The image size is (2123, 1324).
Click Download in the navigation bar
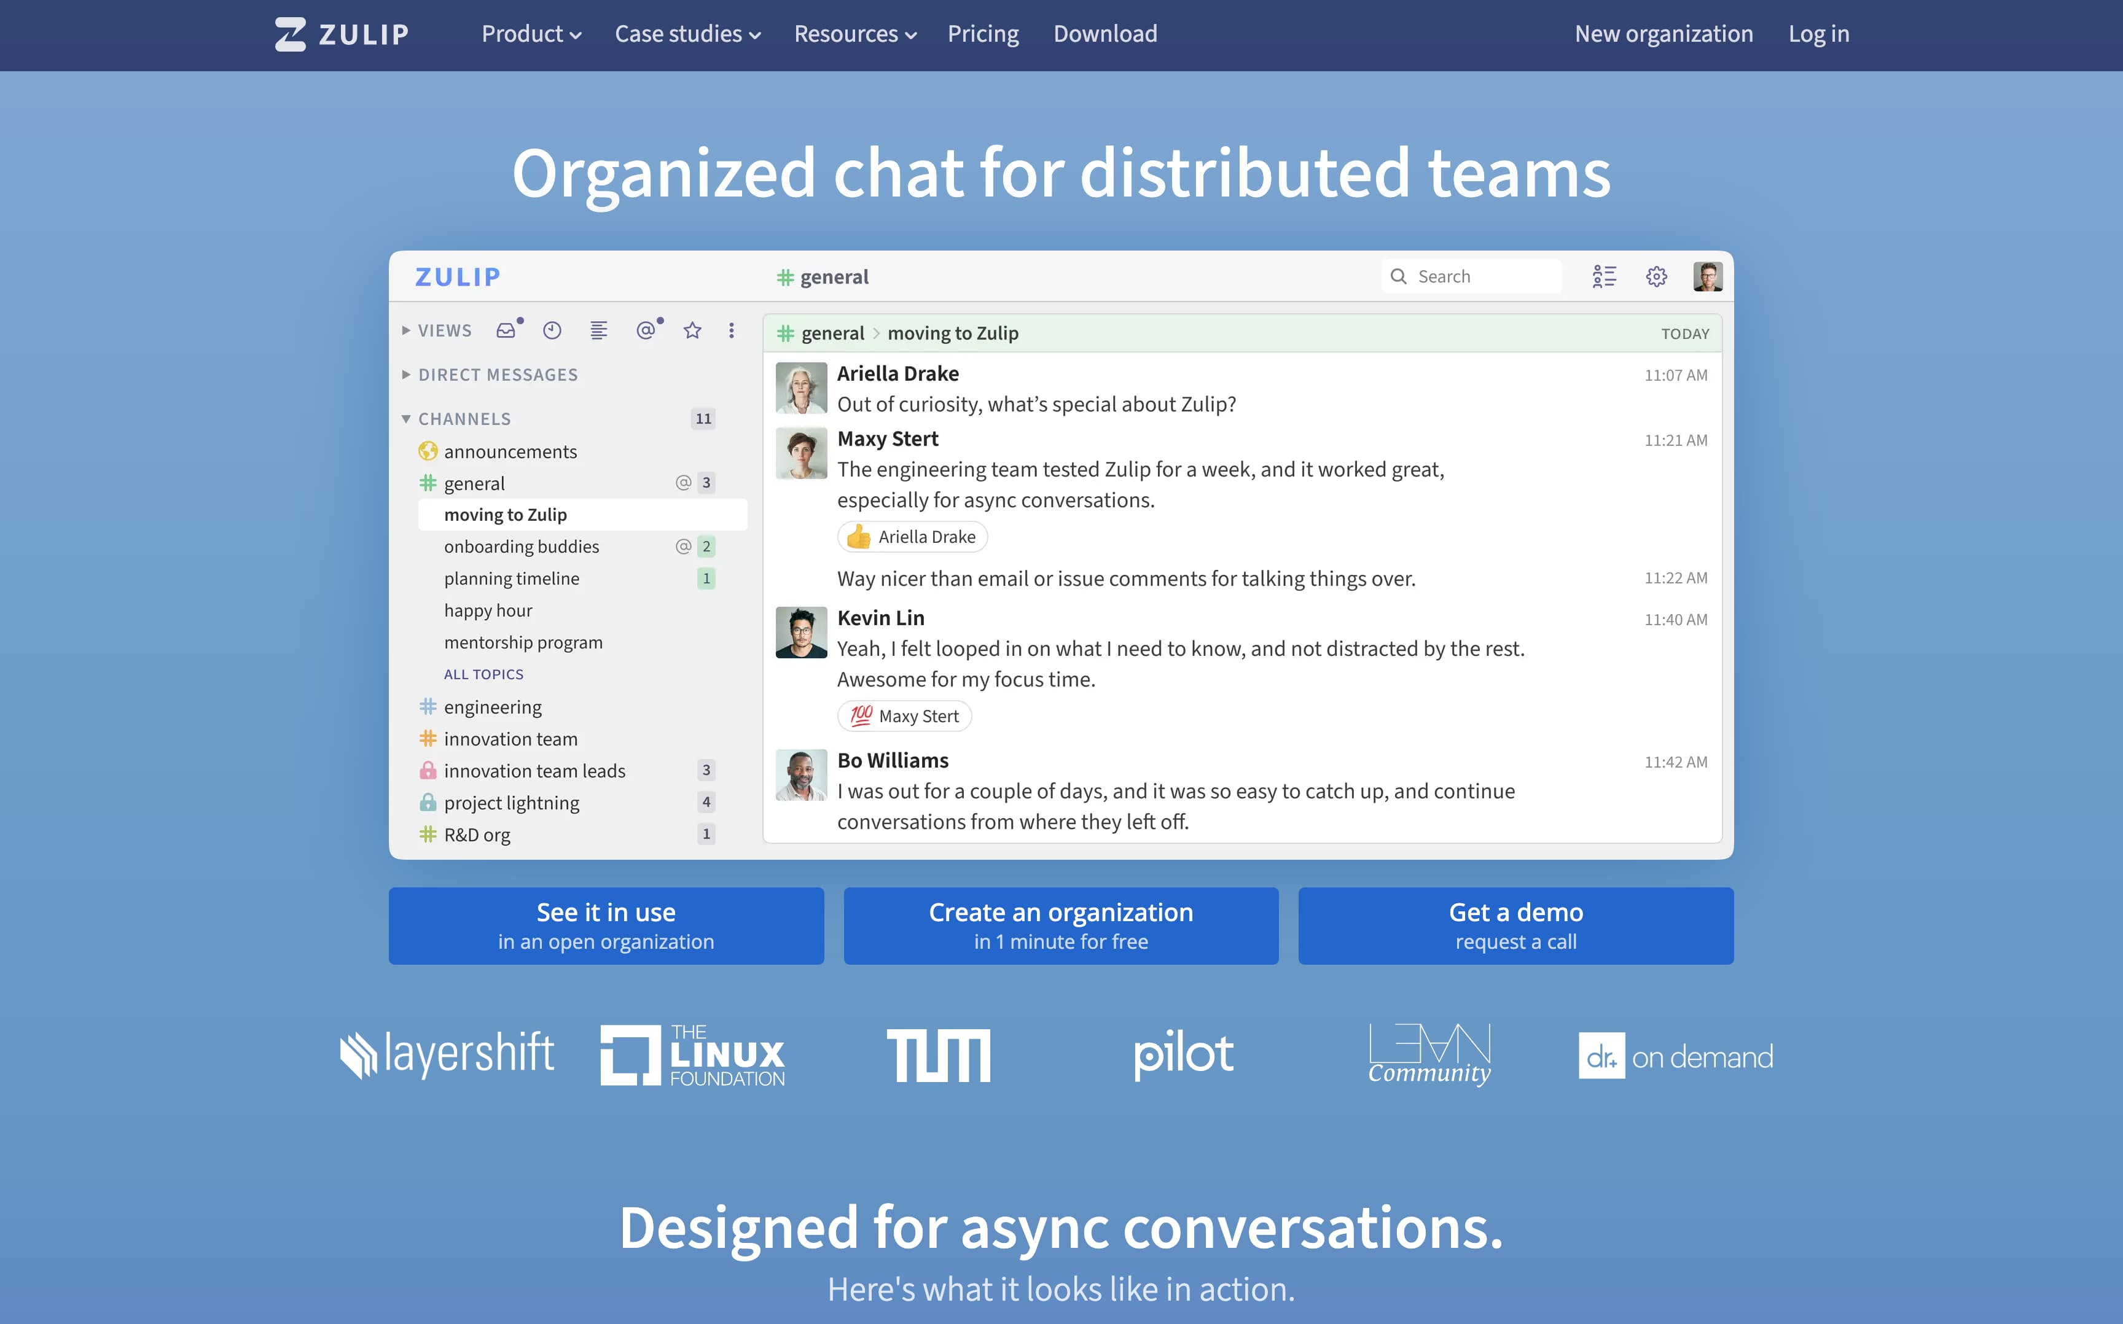point(1105,34)
